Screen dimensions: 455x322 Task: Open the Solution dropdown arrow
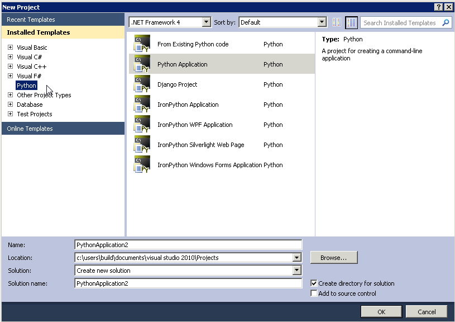pos(296,270)
